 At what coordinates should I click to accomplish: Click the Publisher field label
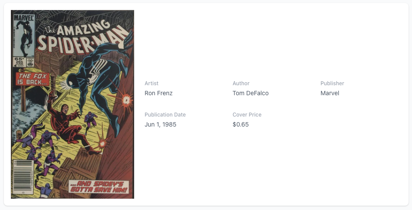(x=332, y=83)
